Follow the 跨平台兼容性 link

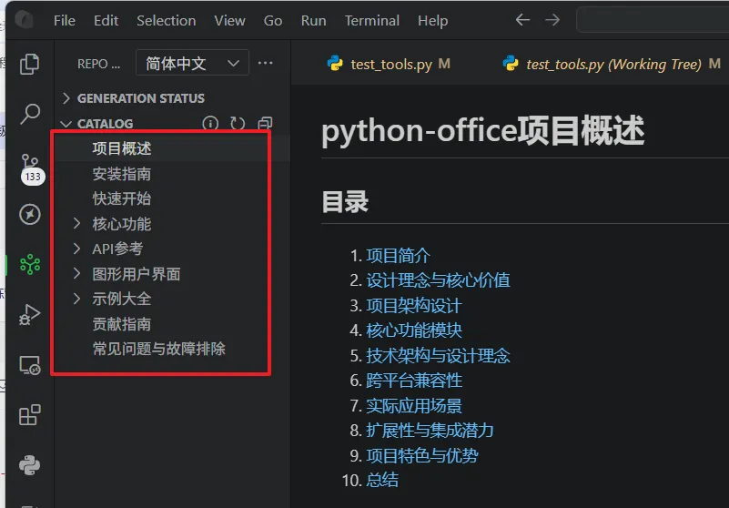[x=414, y=381]
